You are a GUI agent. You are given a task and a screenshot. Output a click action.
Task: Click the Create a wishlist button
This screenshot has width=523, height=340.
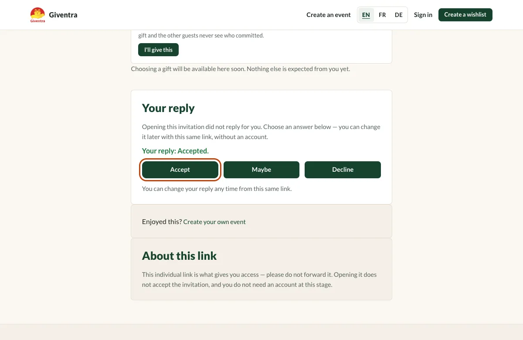click(465, 15)
